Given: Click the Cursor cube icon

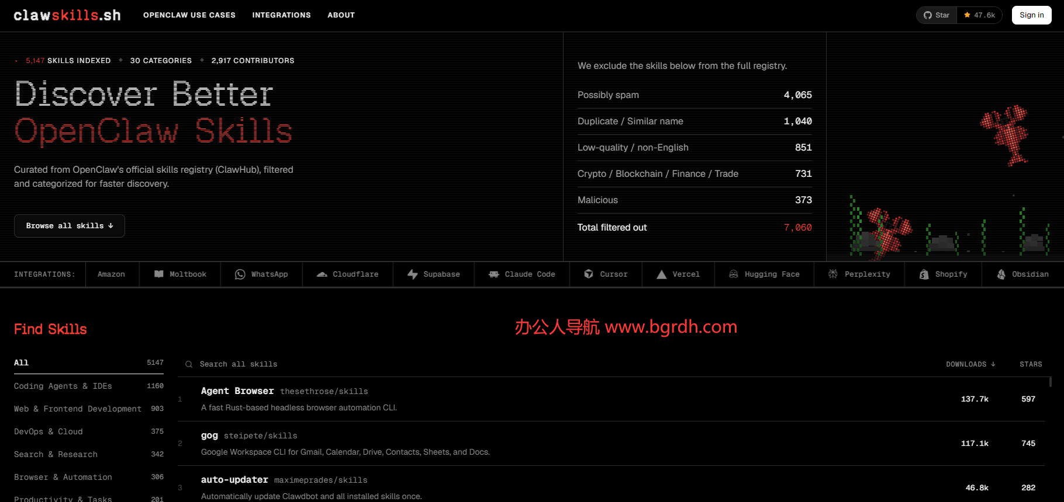Looking at the screenshot, I should 589,274.
